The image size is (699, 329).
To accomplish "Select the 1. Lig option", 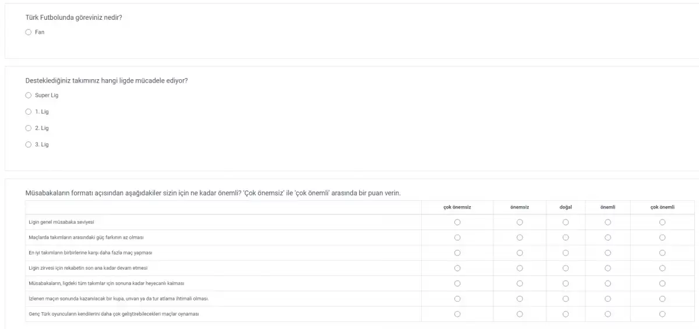I will tap(29, 111).
